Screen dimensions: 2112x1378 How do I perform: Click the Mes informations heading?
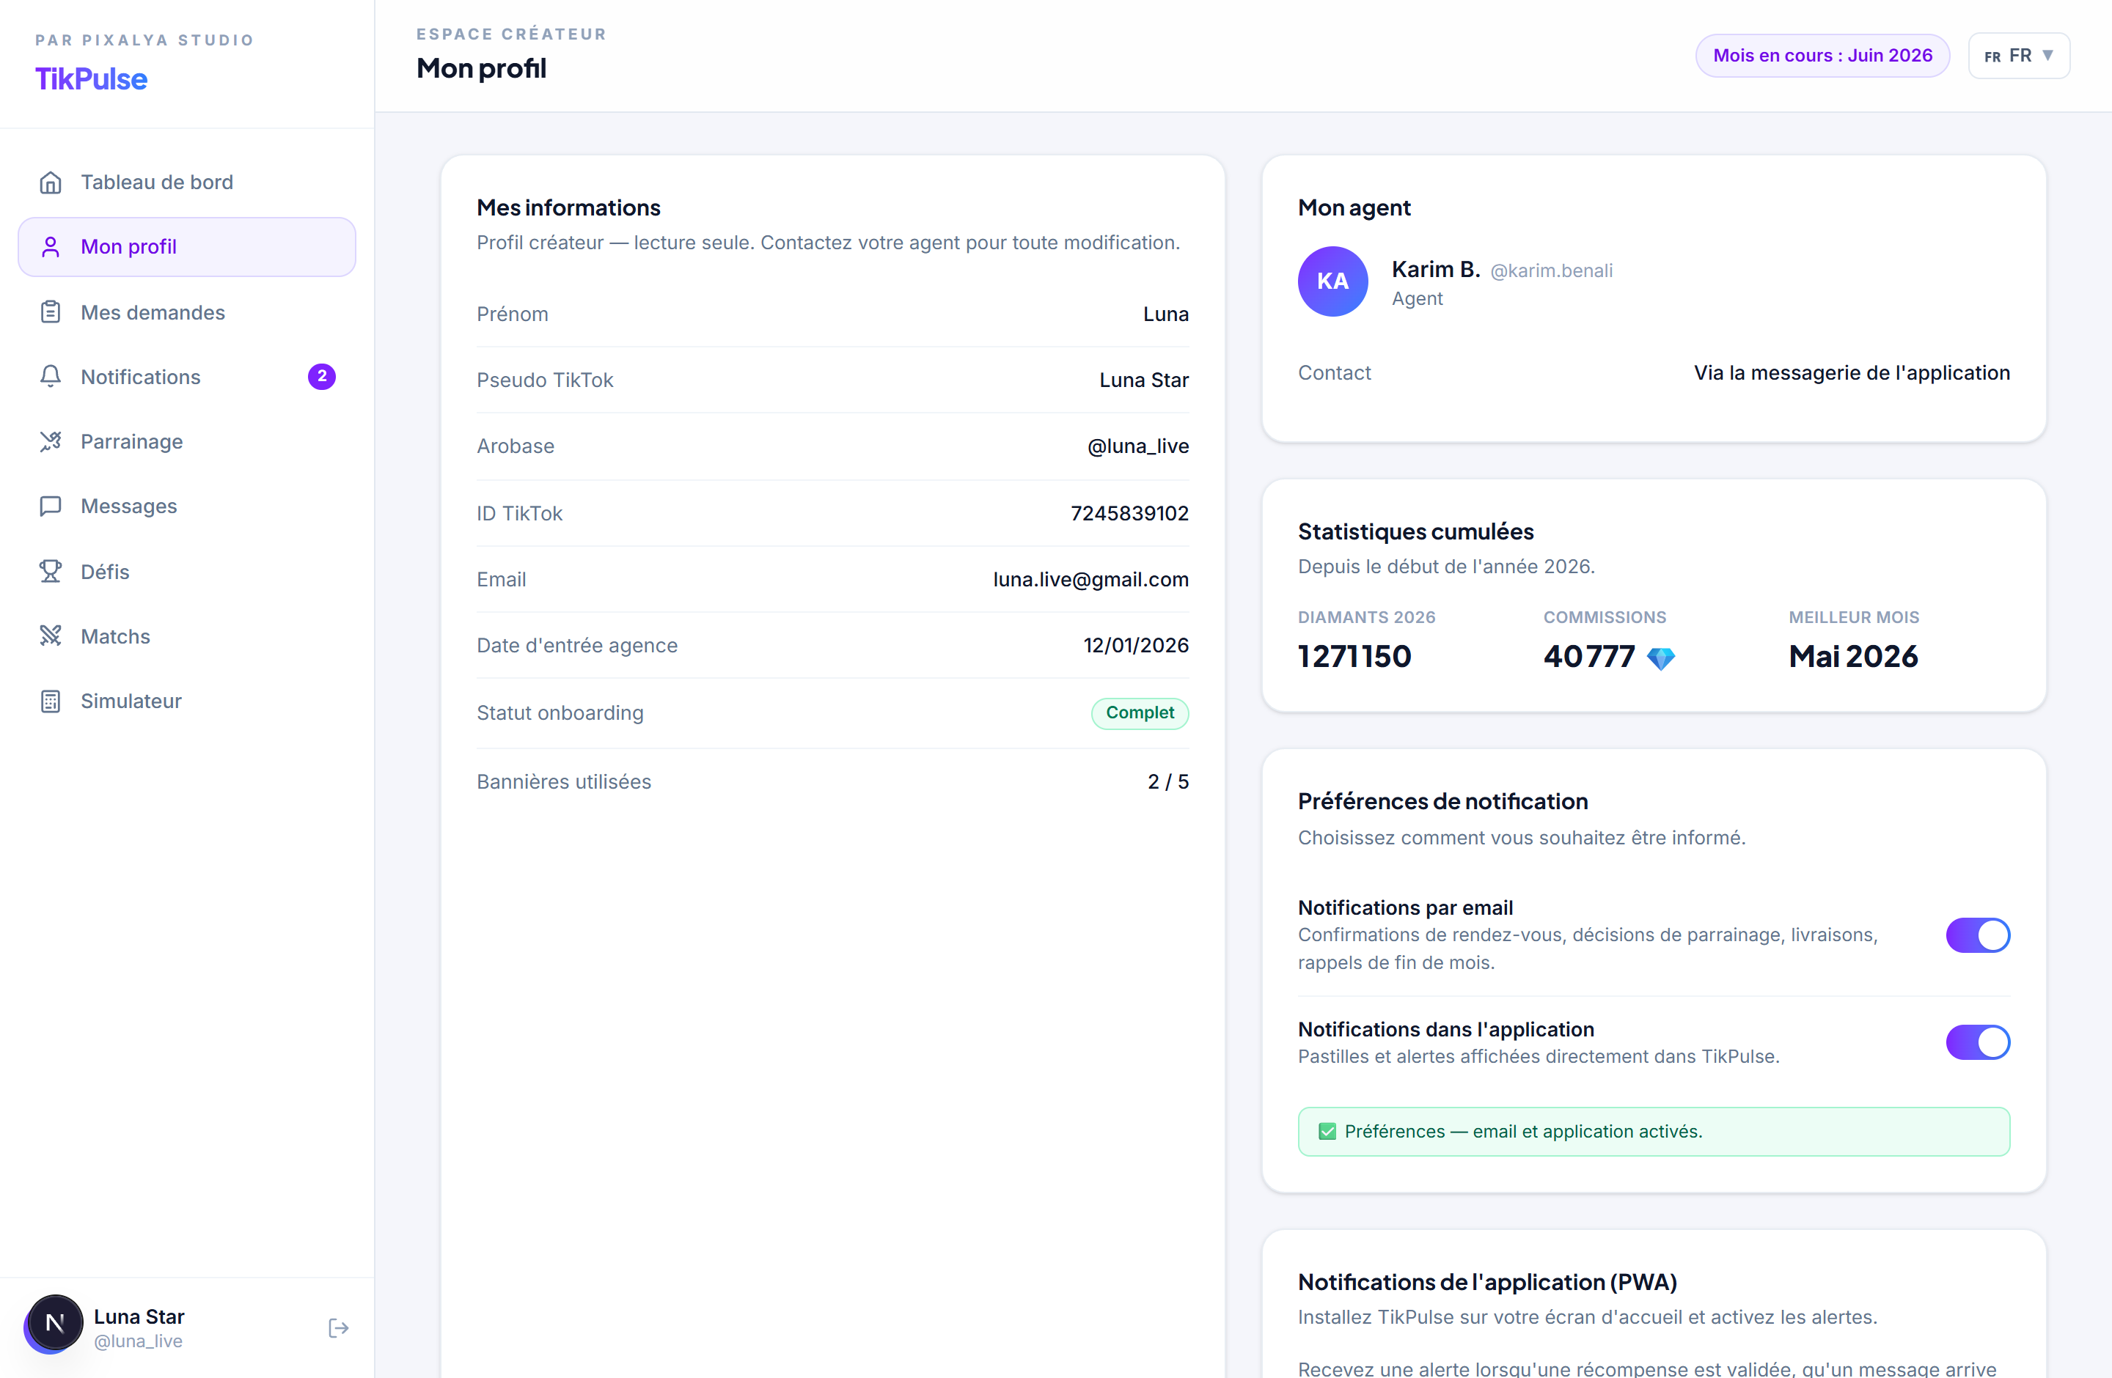tap(568, 207)
